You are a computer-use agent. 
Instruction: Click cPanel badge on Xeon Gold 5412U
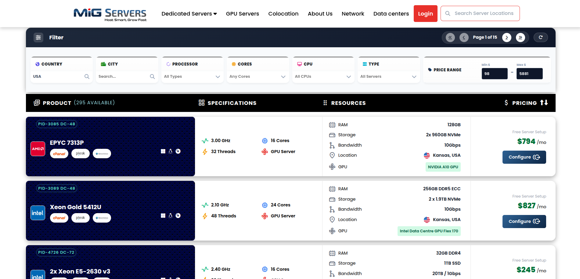(59, 218)
